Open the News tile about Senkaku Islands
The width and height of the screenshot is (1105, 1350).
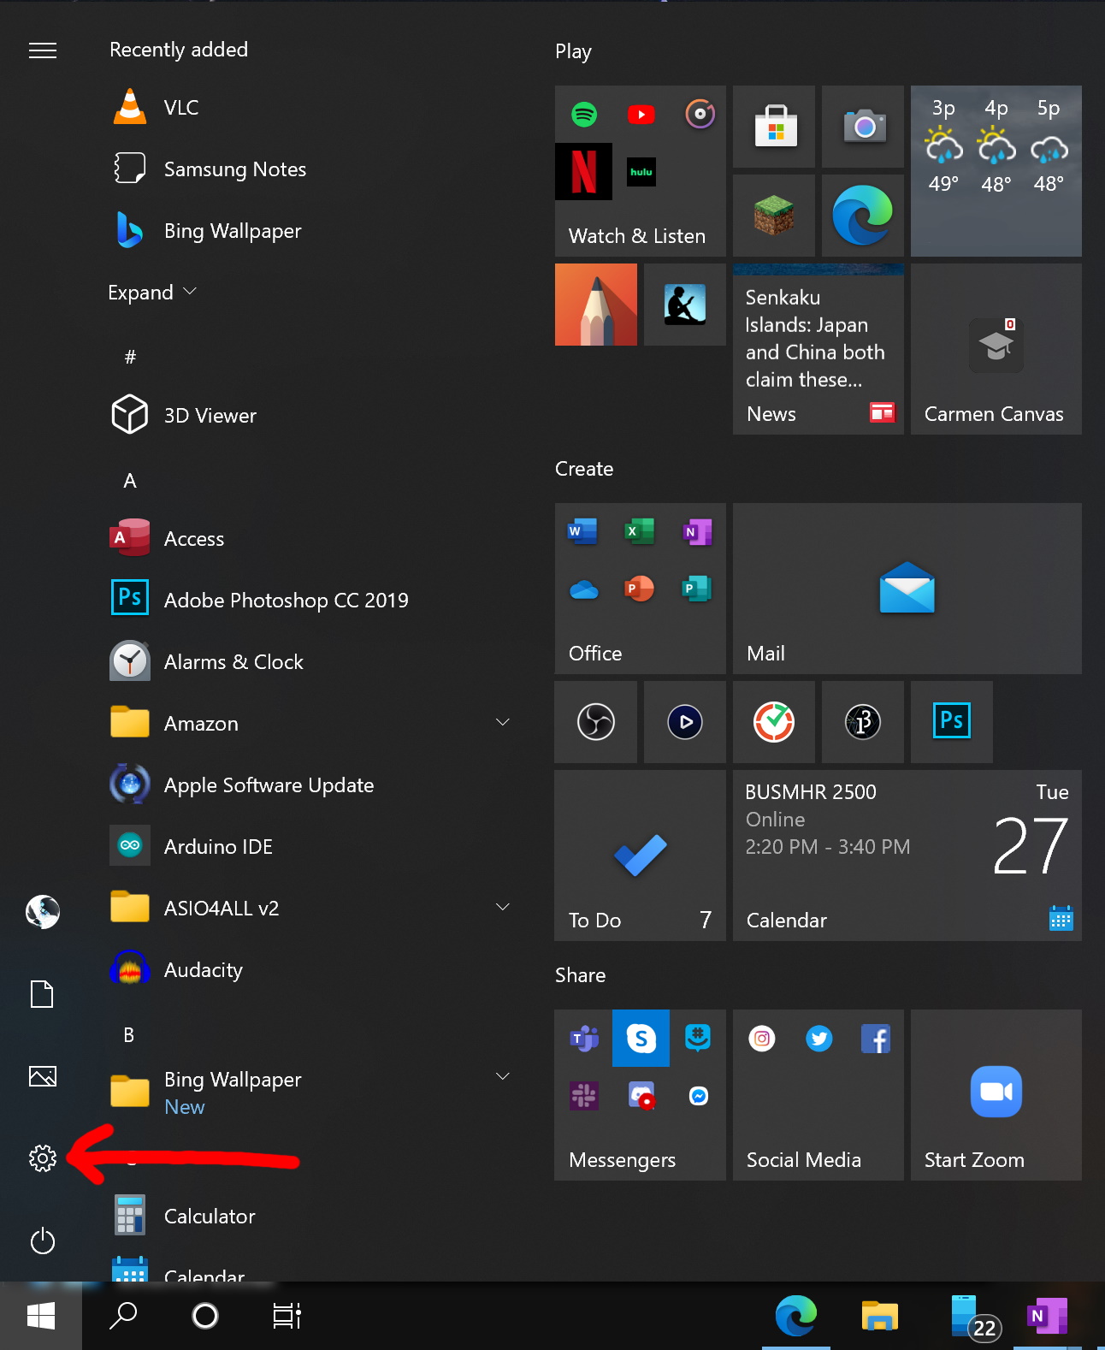[818, 349]
